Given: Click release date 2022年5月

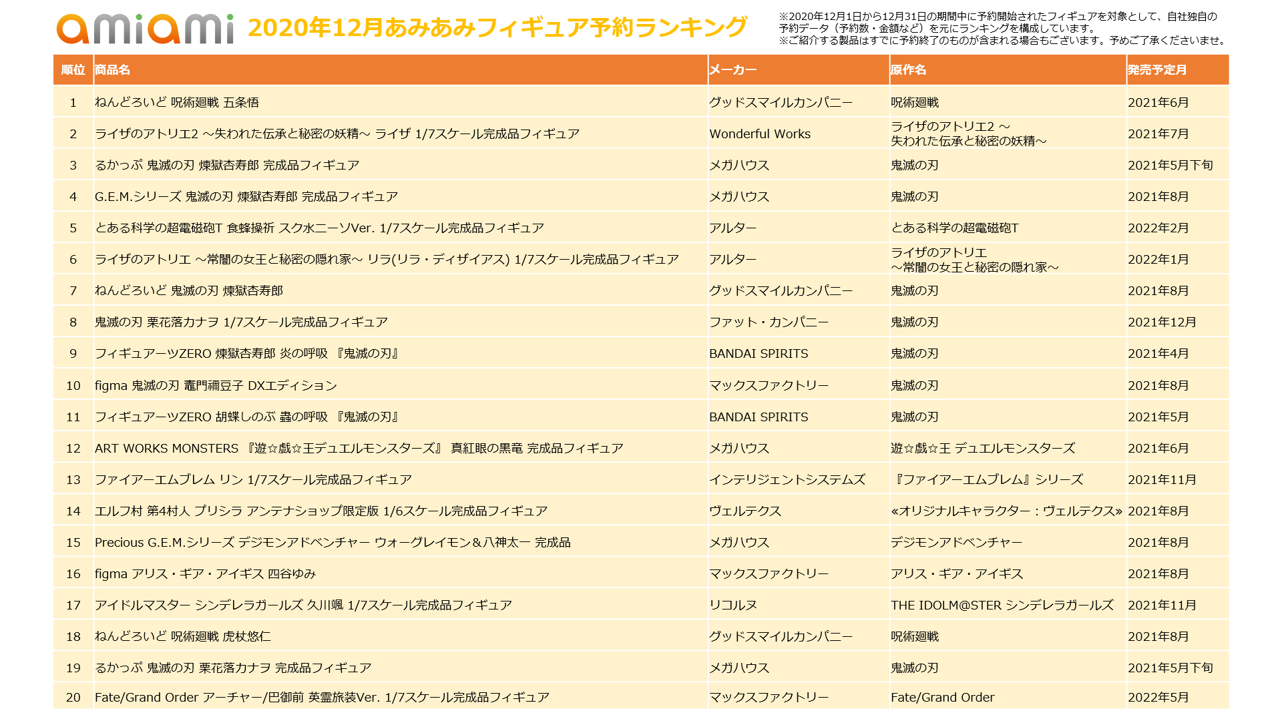Looking at the screenshot, I should (x=1158, y=697).
